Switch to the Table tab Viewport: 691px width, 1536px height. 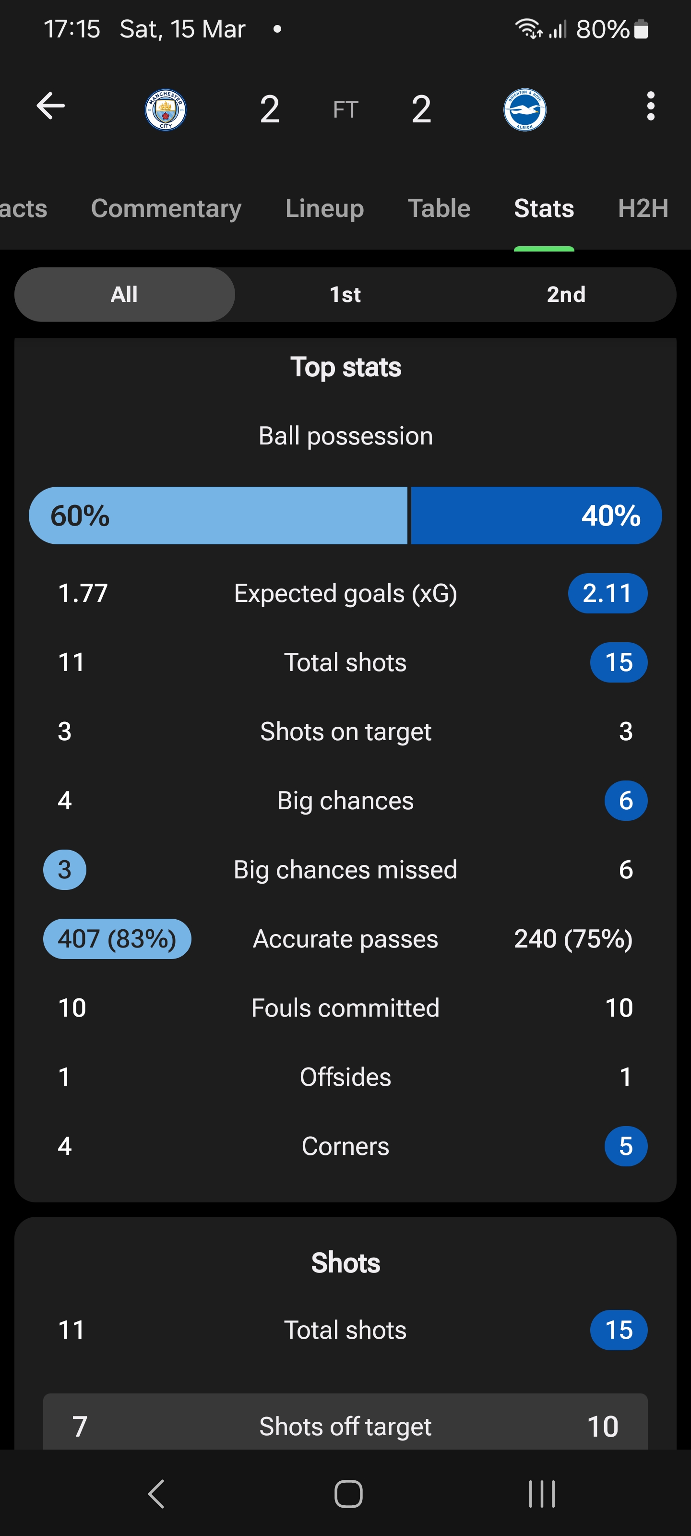[x=439, y=209]
